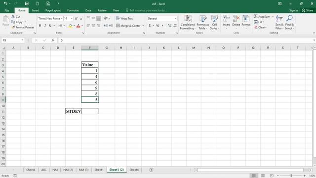This screenshot has height=178, width=316.
Task: Click the zoom slider handle
Action: coord(291,176)
